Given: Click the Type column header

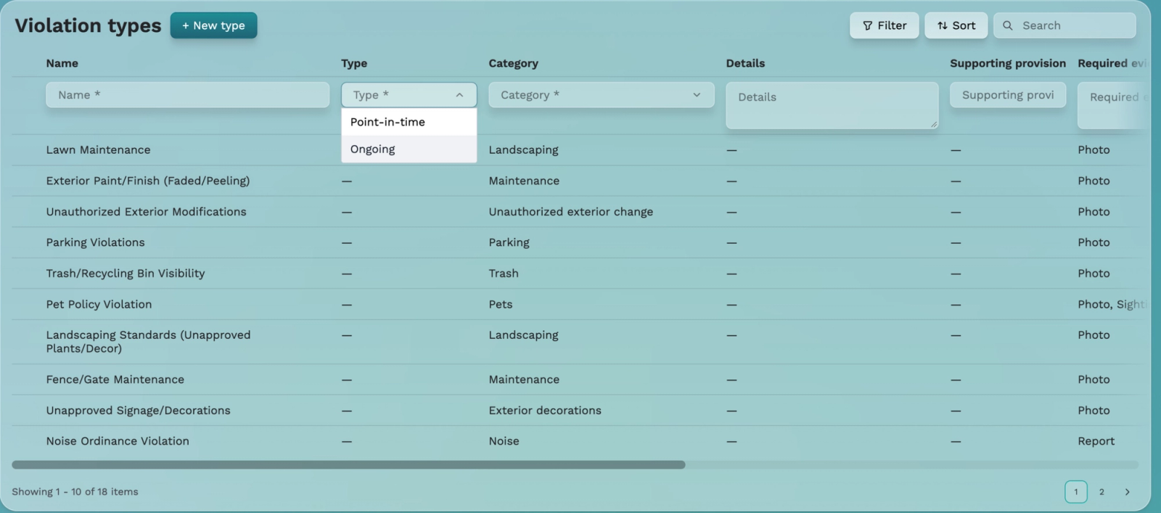Looking at the screenshot, I should tap(354, 63).
